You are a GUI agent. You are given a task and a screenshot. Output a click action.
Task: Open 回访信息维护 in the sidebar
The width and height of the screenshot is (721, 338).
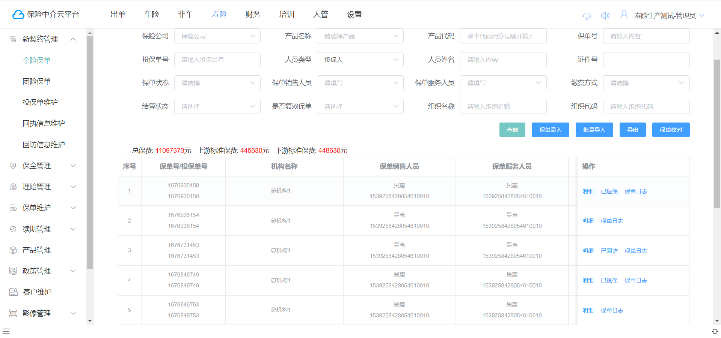tap(44, 145)
